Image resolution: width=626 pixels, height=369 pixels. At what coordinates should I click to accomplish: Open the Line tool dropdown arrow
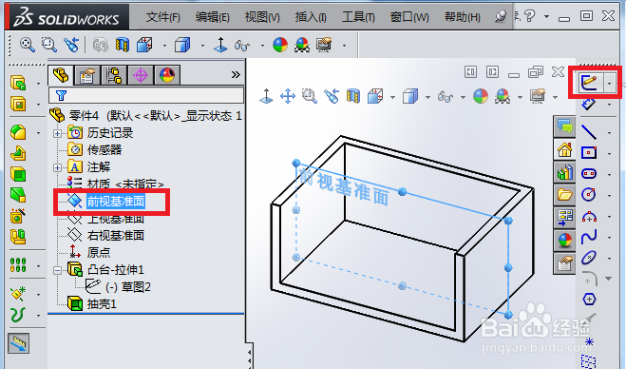tap(610, 133)
